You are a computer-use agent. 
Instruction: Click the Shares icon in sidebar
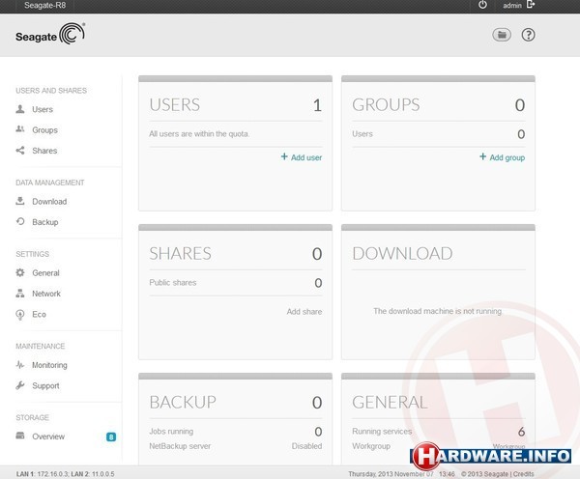[20, 151]
